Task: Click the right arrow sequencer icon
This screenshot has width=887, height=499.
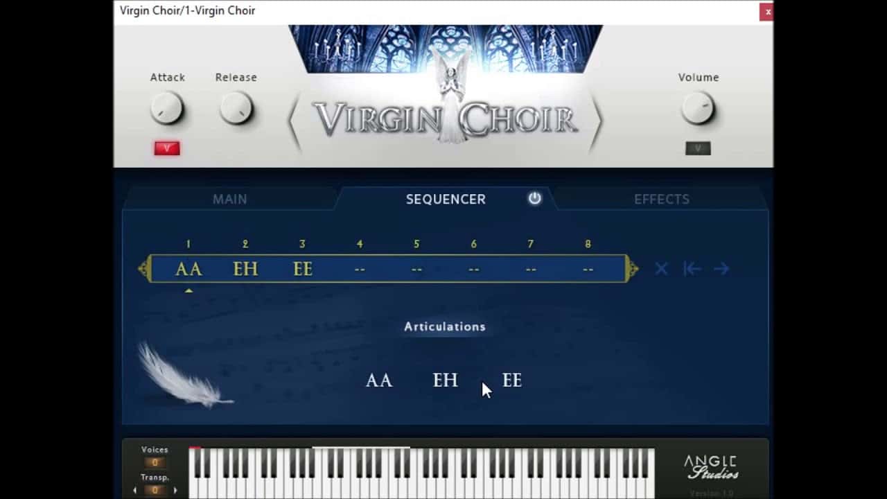Action: [721, 269]
